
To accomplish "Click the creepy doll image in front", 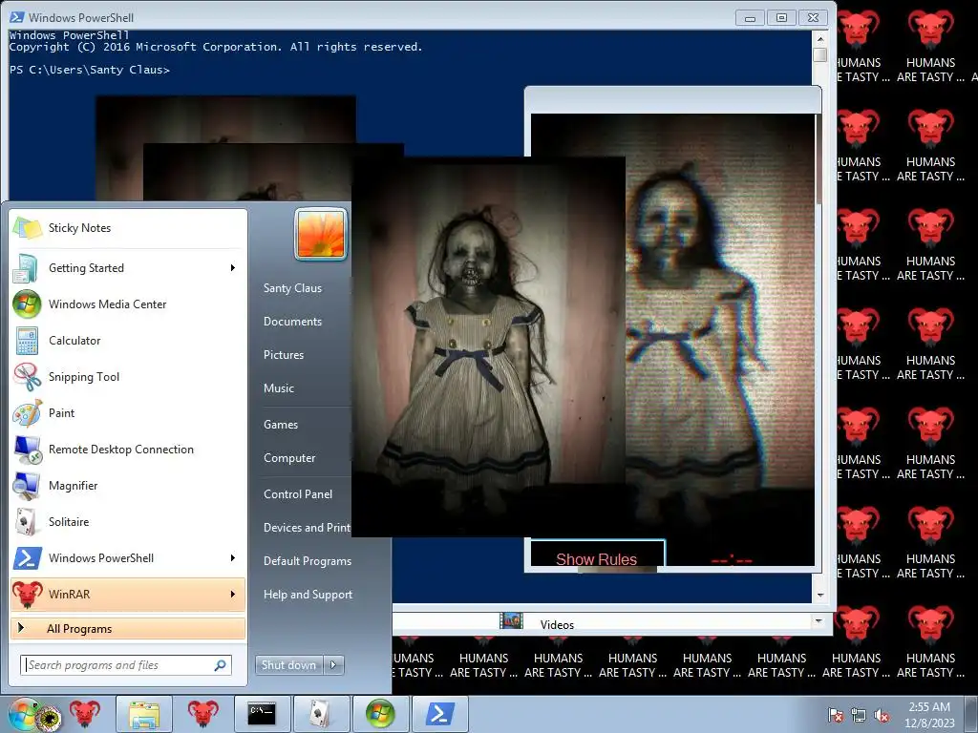I will 488,346.
